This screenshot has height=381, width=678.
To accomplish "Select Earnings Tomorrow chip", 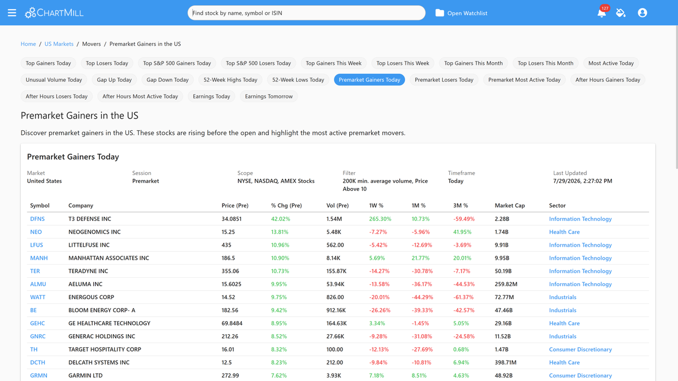I will point(269,96).
